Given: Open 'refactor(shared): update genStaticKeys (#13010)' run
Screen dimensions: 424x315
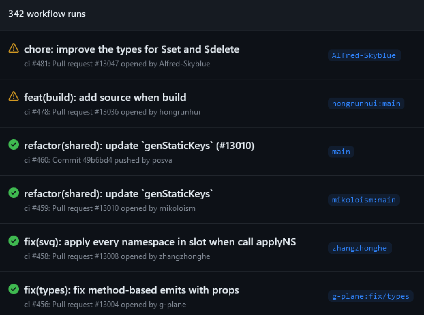Looking at the screenshot, I should coord(139,145).
